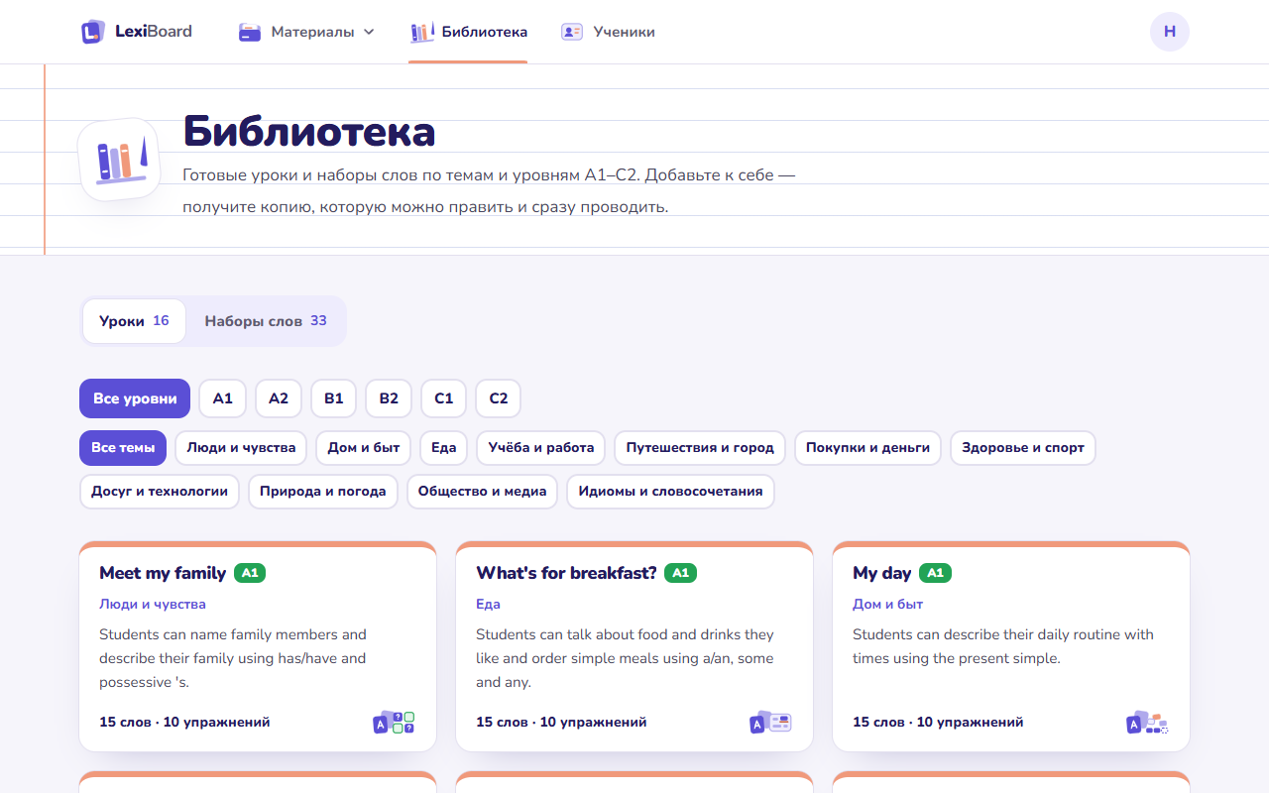
Task: Open the Meet my family lesson title
Action: [x=163, y=573]
